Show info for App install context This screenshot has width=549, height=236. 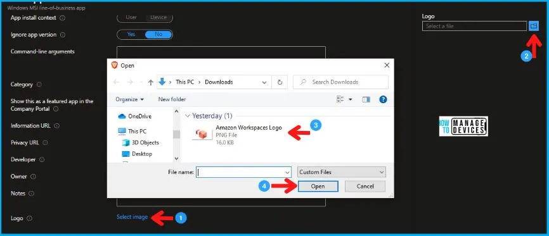(x=62, y=18)
